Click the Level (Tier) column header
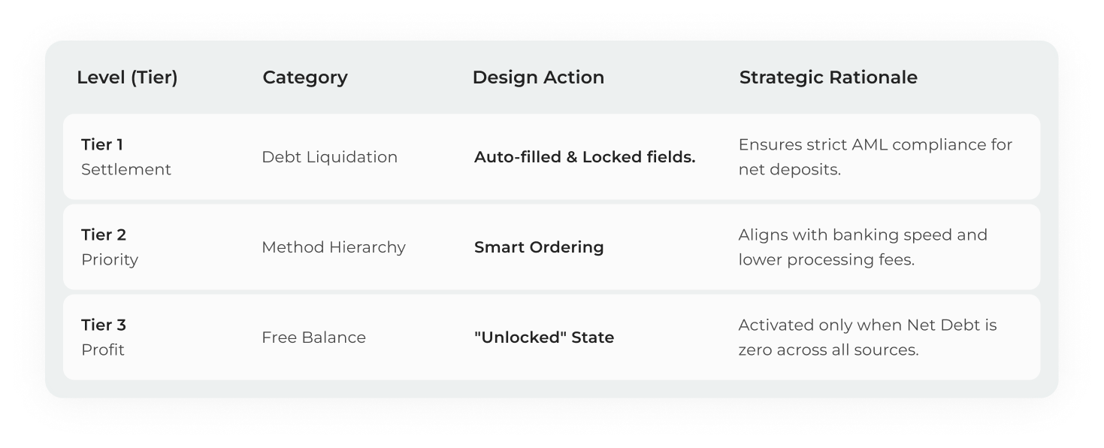 pos(127,77)
